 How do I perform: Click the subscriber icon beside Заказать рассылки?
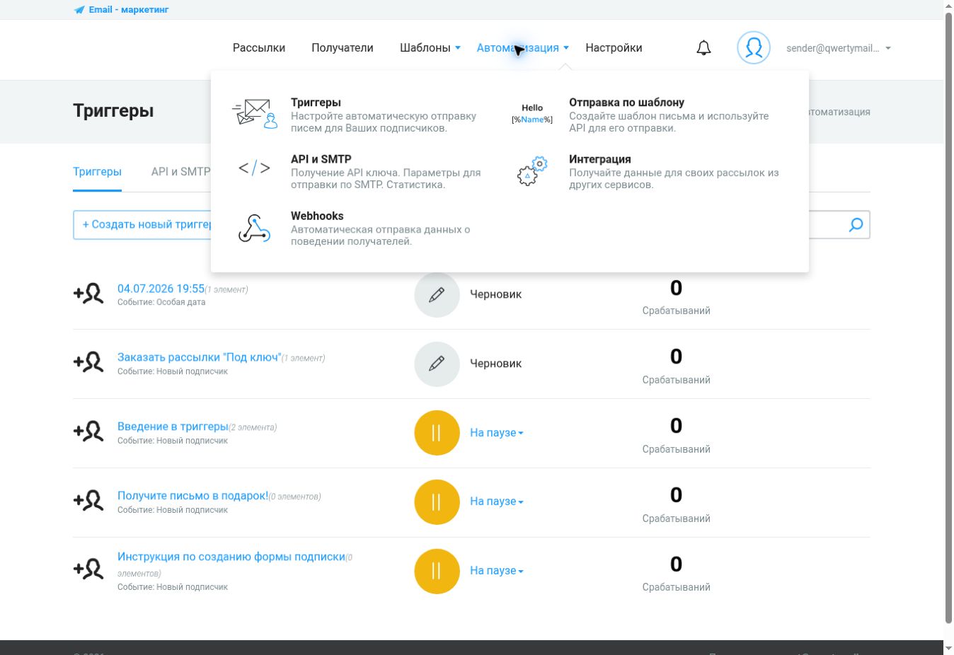(88, 362)
